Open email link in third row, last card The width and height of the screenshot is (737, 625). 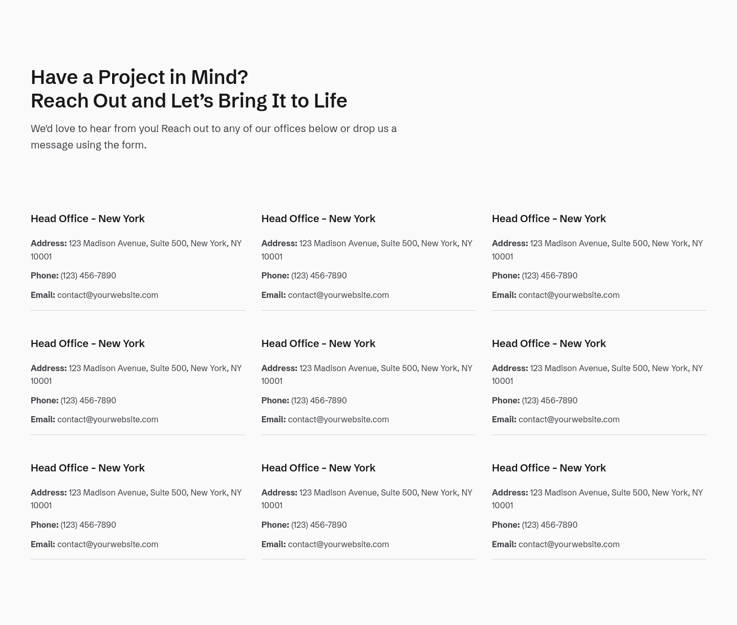click(569, 544)
